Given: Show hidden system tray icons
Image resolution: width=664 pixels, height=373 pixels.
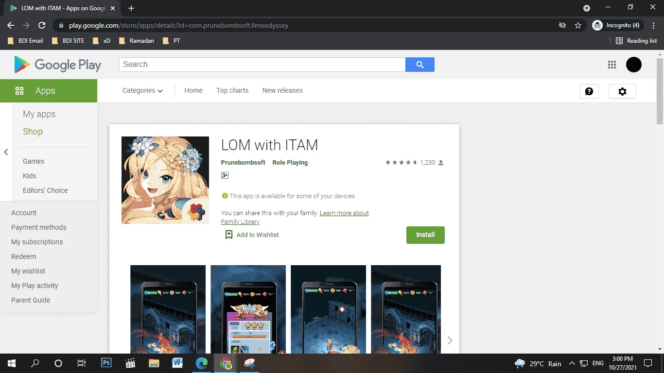Looking at the screenshot, I should [x=572, y=363].
